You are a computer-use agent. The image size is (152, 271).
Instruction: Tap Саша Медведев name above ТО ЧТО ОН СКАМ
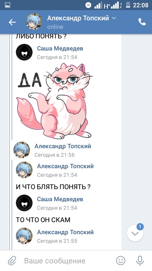pyautogui.click(x=60, y=199)
